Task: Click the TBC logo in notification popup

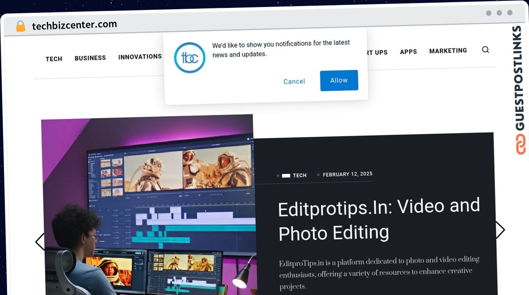Action: [190, 58]
